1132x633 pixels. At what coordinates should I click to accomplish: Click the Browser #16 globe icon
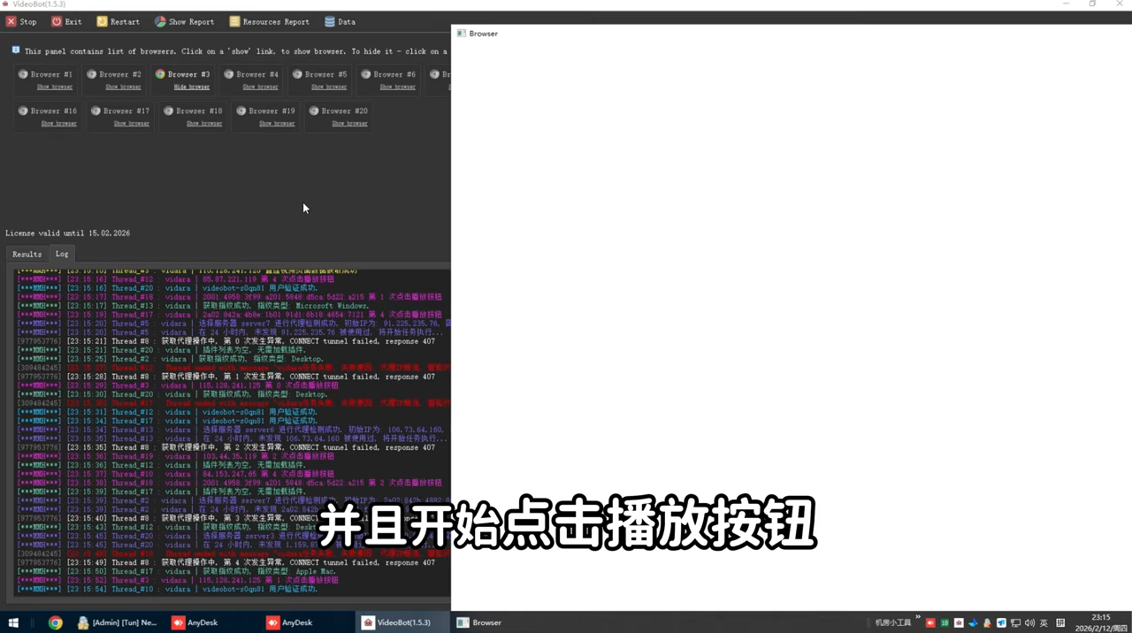23,111
